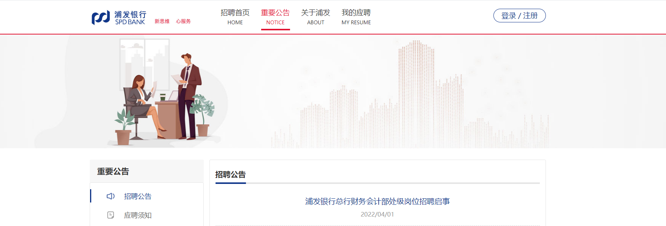This screenshot has width=666, height=226.
Task: Select 招聘公告 in the sidebar
Action: [x=138, y=196]
